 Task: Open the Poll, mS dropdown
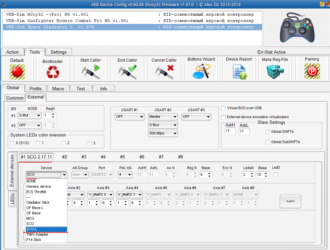(x=125, y=175)
